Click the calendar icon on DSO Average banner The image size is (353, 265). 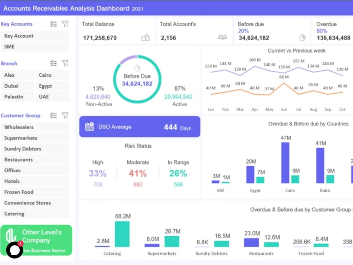[x=89, y=126]
